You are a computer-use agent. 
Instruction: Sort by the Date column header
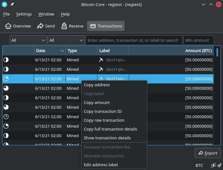click(x=50, y=51)
